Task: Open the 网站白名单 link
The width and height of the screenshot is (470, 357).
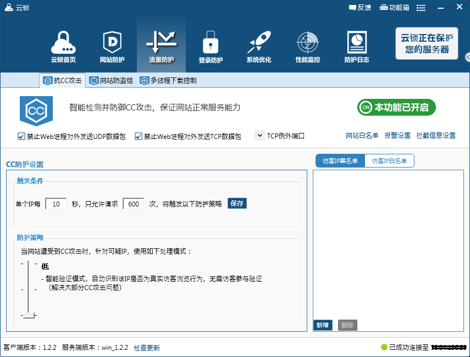Action: 362,136
